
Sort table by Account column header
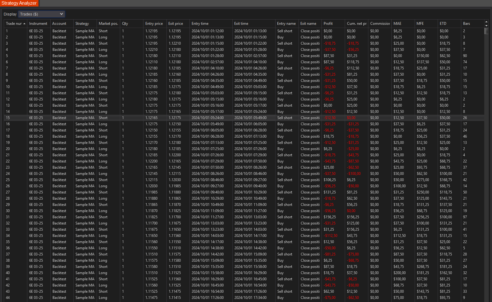click(x=62, y=24)
